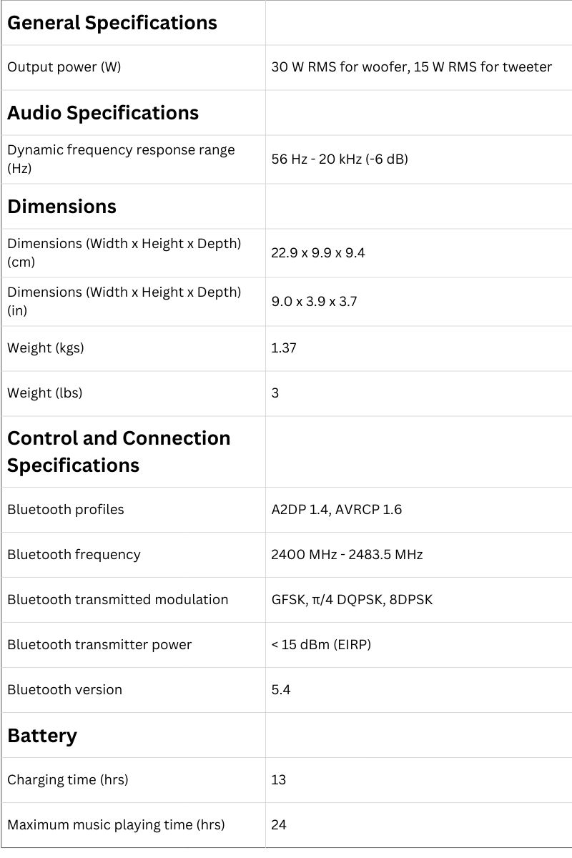Screen dimensions: 572x858
Task: Select the Weight (kgs) label
Action: (x=46, y=348)
